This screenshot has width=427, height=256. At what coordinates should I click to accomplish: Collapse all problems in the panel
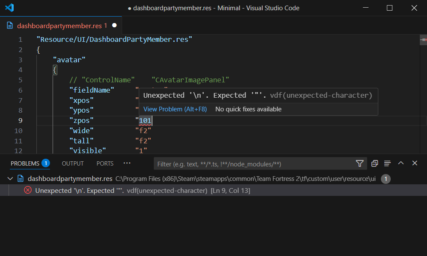(375, 163)
